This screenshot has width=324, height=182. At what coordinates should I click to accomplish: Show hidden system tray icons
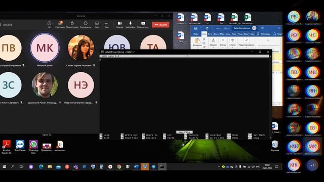coord(219,166)
